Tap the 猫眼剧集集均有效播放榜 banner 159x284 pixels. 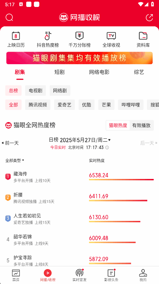pyautogui.click(x=79, y=58)
